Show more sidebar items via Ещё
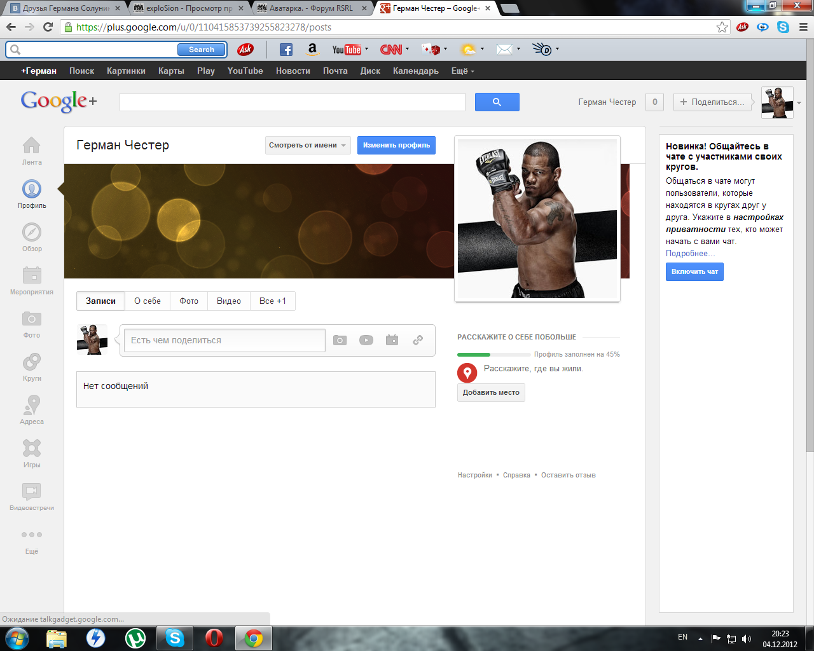 coord(32,540)
